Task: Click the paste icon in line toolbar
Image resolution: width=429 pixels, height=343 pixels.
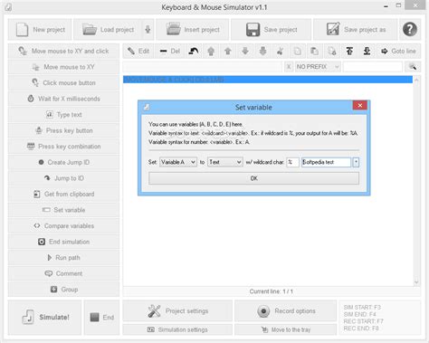Action: (314, 51)
